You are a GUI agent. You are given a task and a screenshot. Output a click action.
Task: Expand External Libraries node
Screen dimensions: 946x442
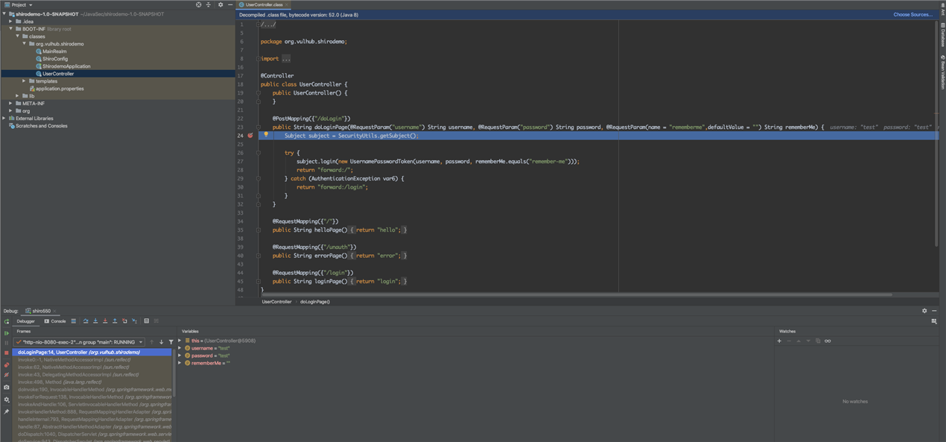point(4,119)
